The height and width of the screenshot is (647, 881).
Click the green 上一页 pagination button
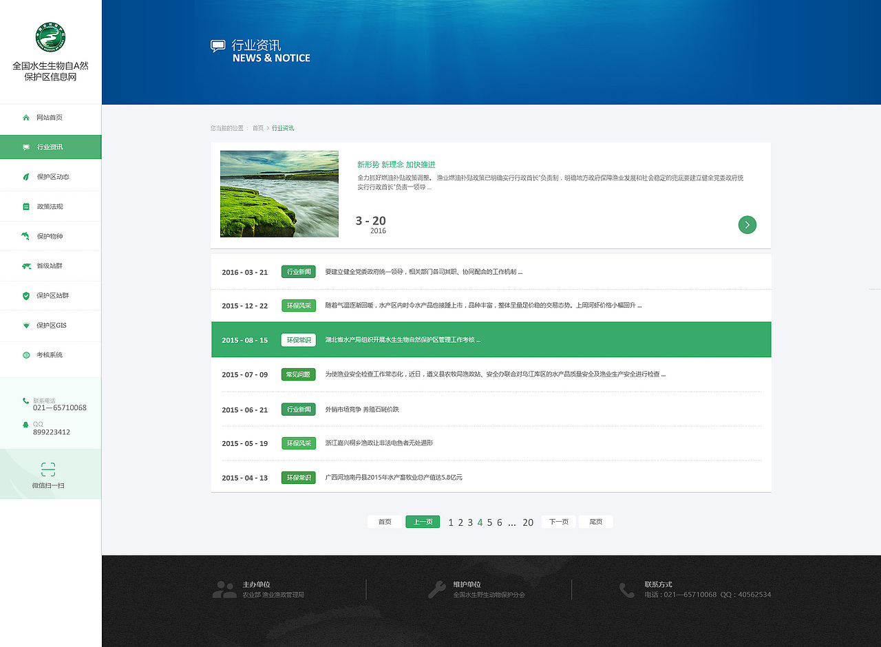coord(423,522)
